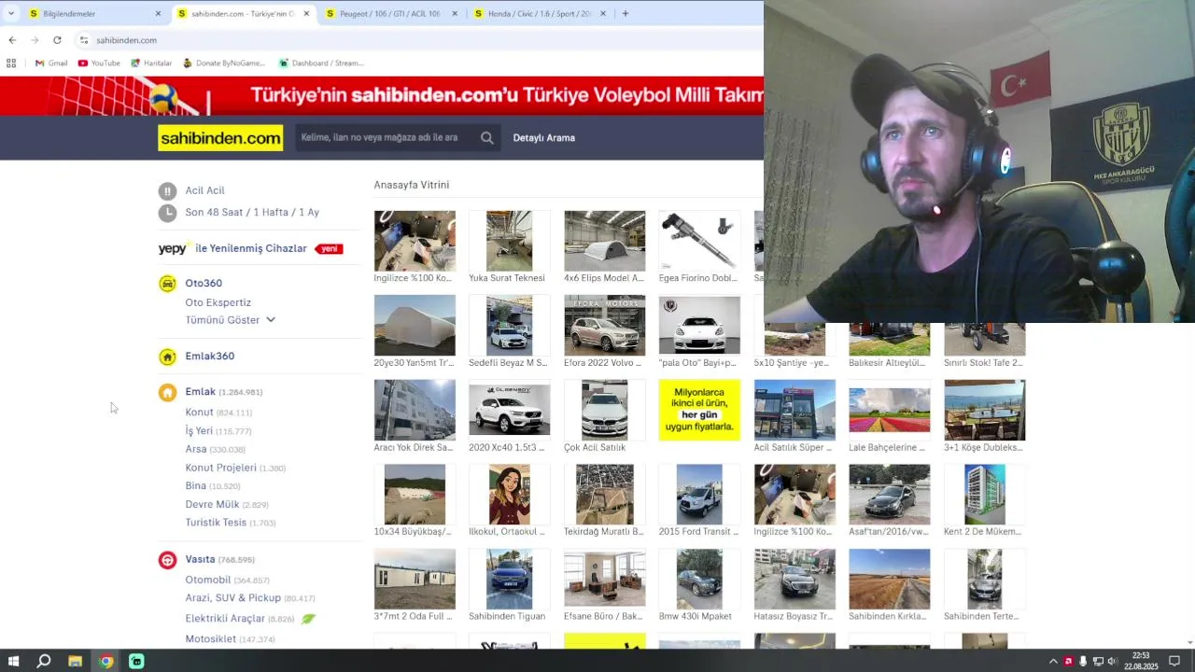
Task: Open the Arsa category
Action: 195,450
